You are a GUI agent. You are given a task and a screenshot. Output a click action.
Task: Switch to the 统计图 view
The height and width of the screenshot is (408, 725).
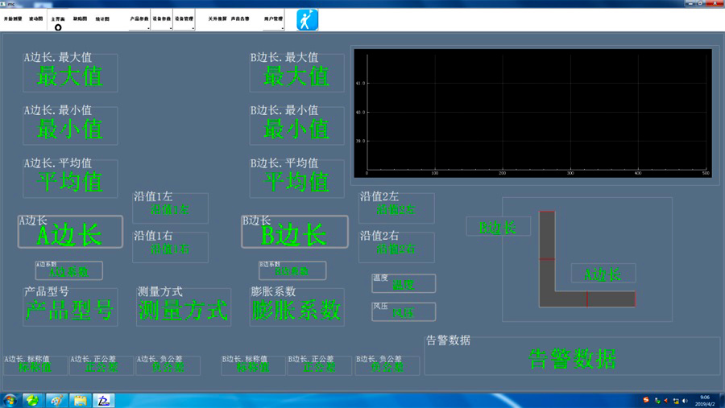coord(102,18)
